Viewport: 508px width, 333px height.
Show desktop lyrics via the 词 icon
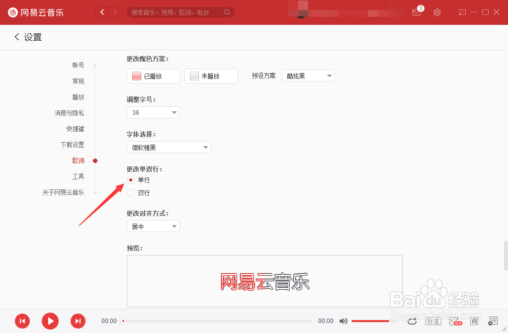coord(474,321)
